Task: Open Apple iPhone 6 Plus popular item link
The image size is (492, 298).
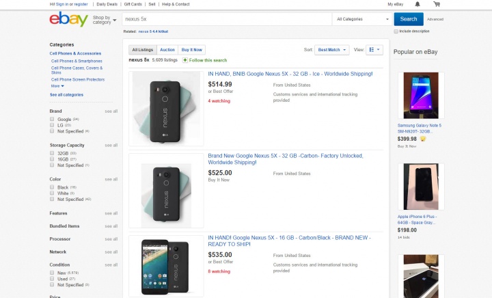Action: 417,219
